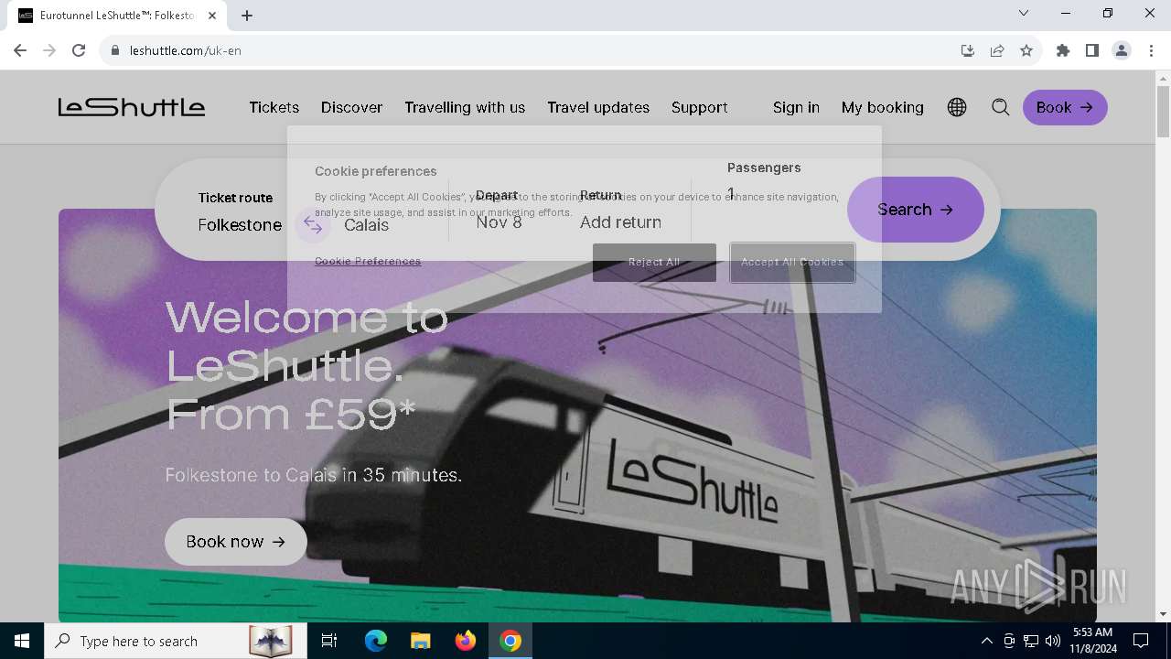
Task: Click the LeShuttle logo in header
Action: point(132,107)
